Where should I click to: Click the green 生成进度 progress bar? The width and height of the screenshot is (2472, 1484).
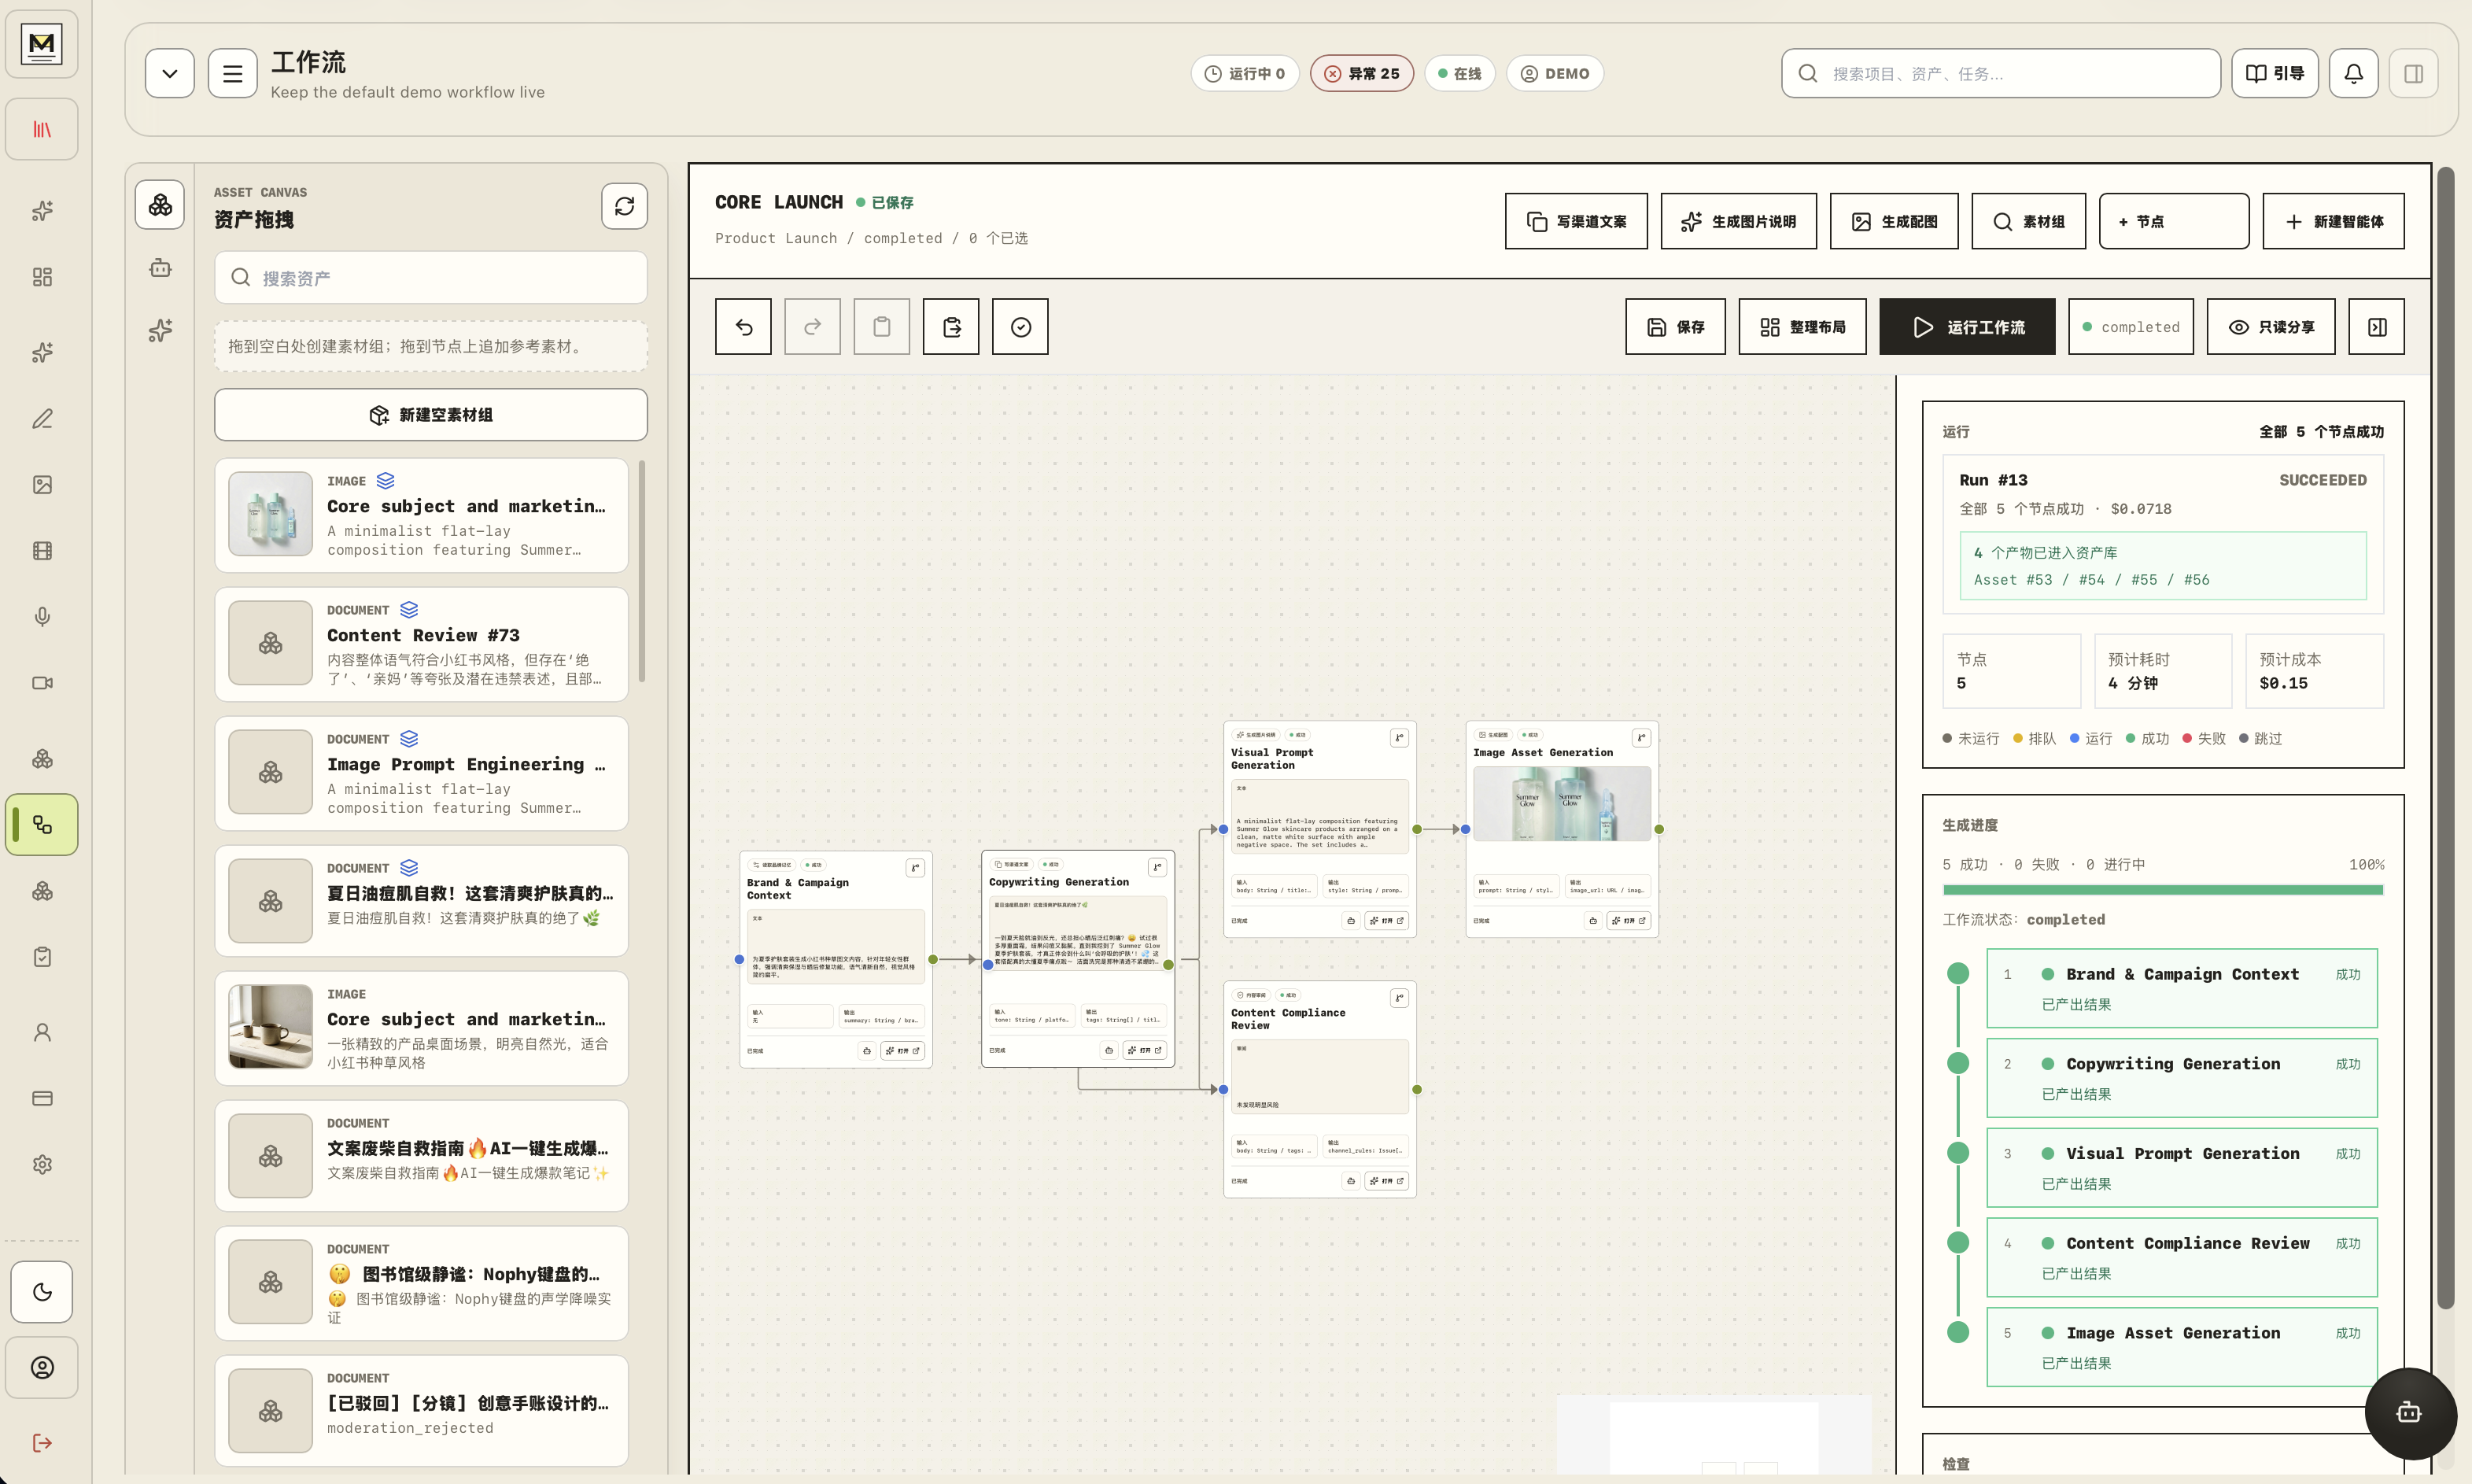pyautogui.click(x=2163, y=890)
